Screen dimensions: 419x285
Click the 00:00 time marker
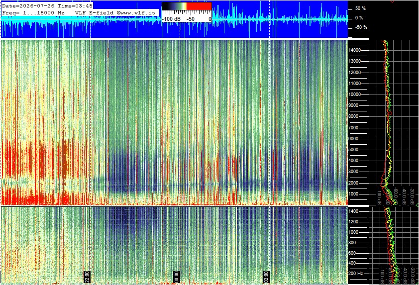pyautogui.click(x=176, y=277)
